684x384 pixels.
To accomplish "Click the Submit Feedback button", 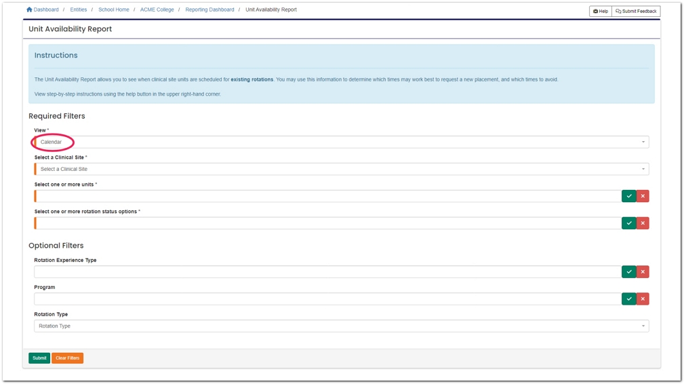I will (x=636, y=12).
